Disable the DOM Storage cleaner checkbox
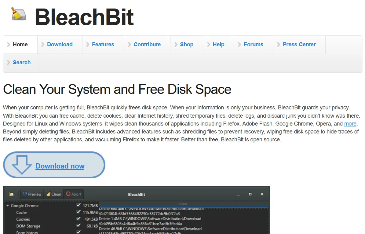The width and height of the screenshot is (365, 234). pos(78,225)
